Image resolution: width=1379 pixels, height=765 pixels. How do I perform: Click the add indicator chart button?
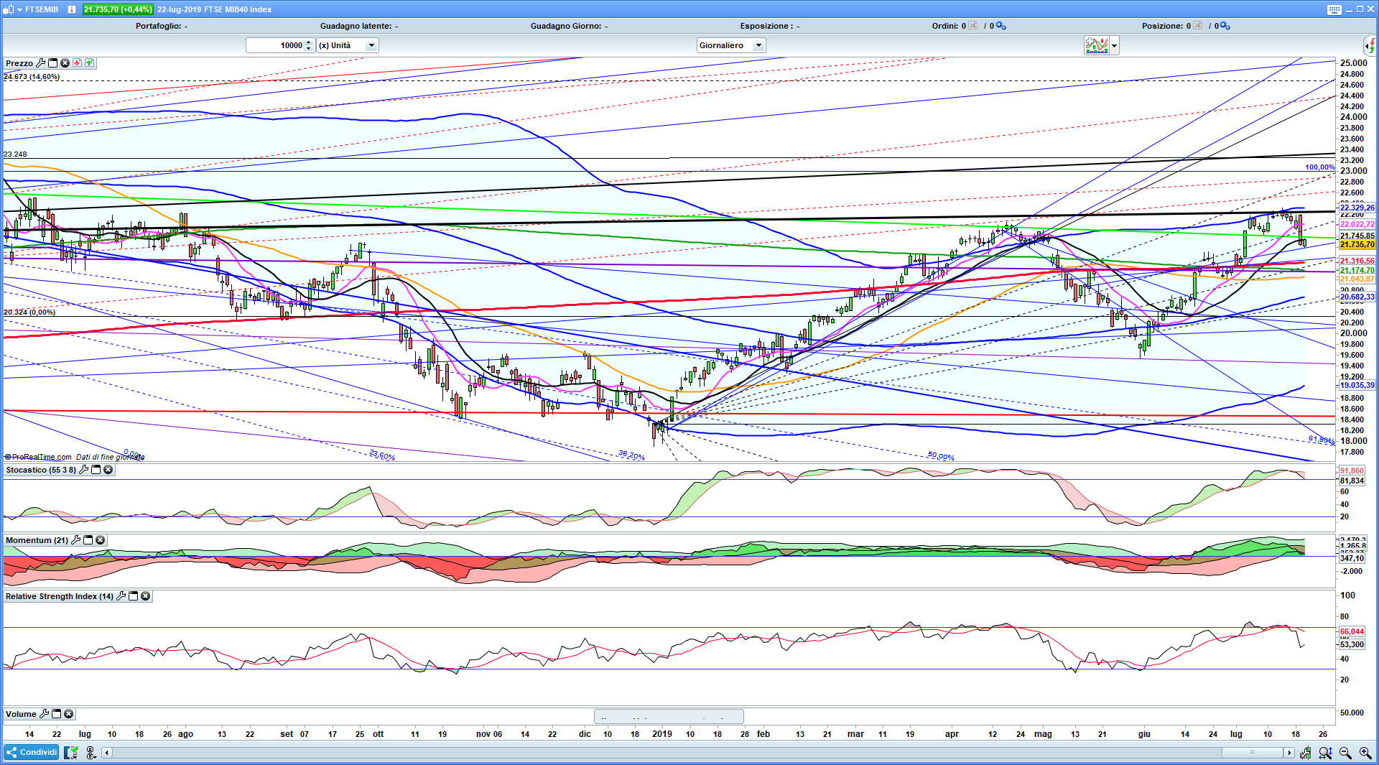1097,46
